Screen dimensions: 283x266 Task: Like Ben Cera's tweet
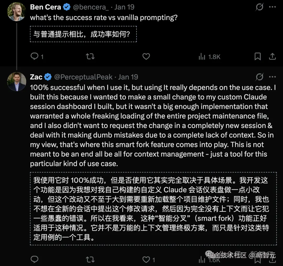point(146,56)
